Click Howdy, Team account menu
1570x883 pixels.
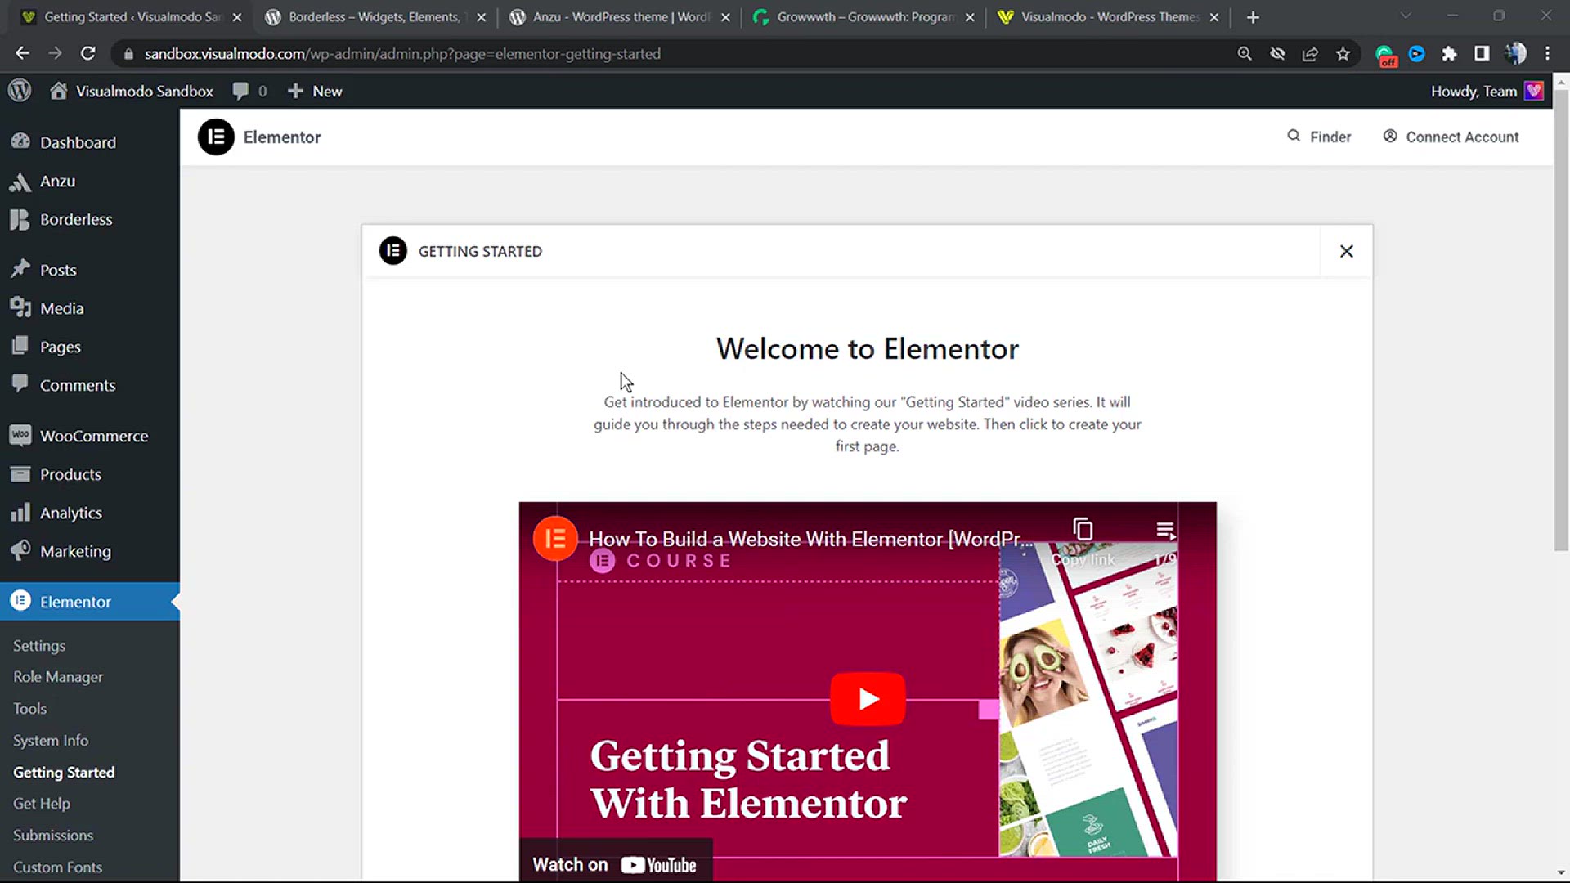[1487, 91]
